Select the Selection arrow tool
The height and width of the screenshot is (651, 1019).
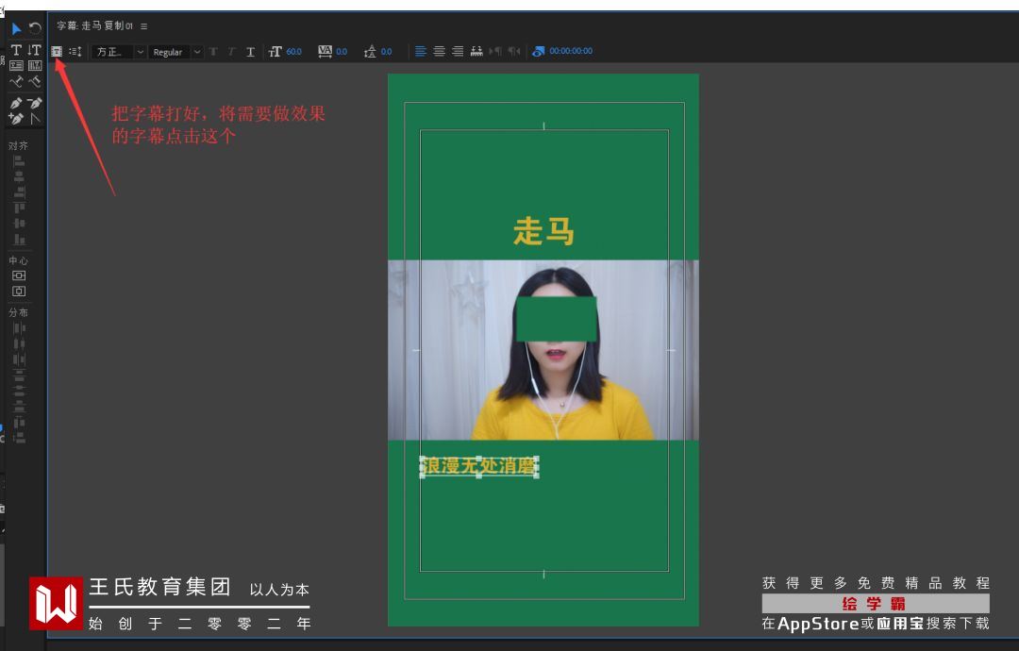tap(16, 28)
